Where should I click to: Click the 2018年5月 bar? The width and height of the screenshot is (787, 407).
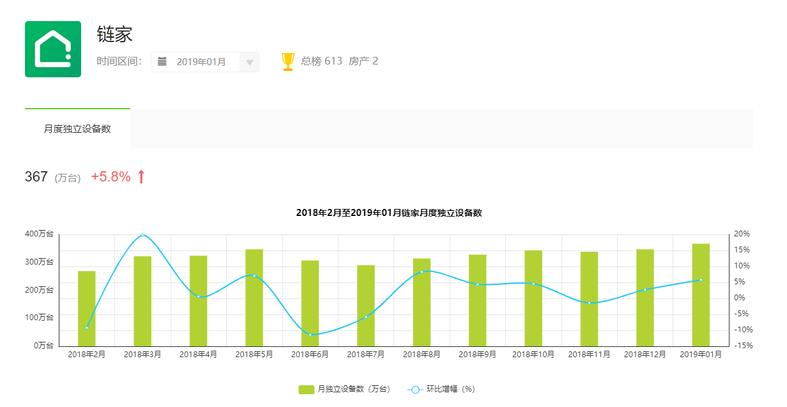(254, 298)
